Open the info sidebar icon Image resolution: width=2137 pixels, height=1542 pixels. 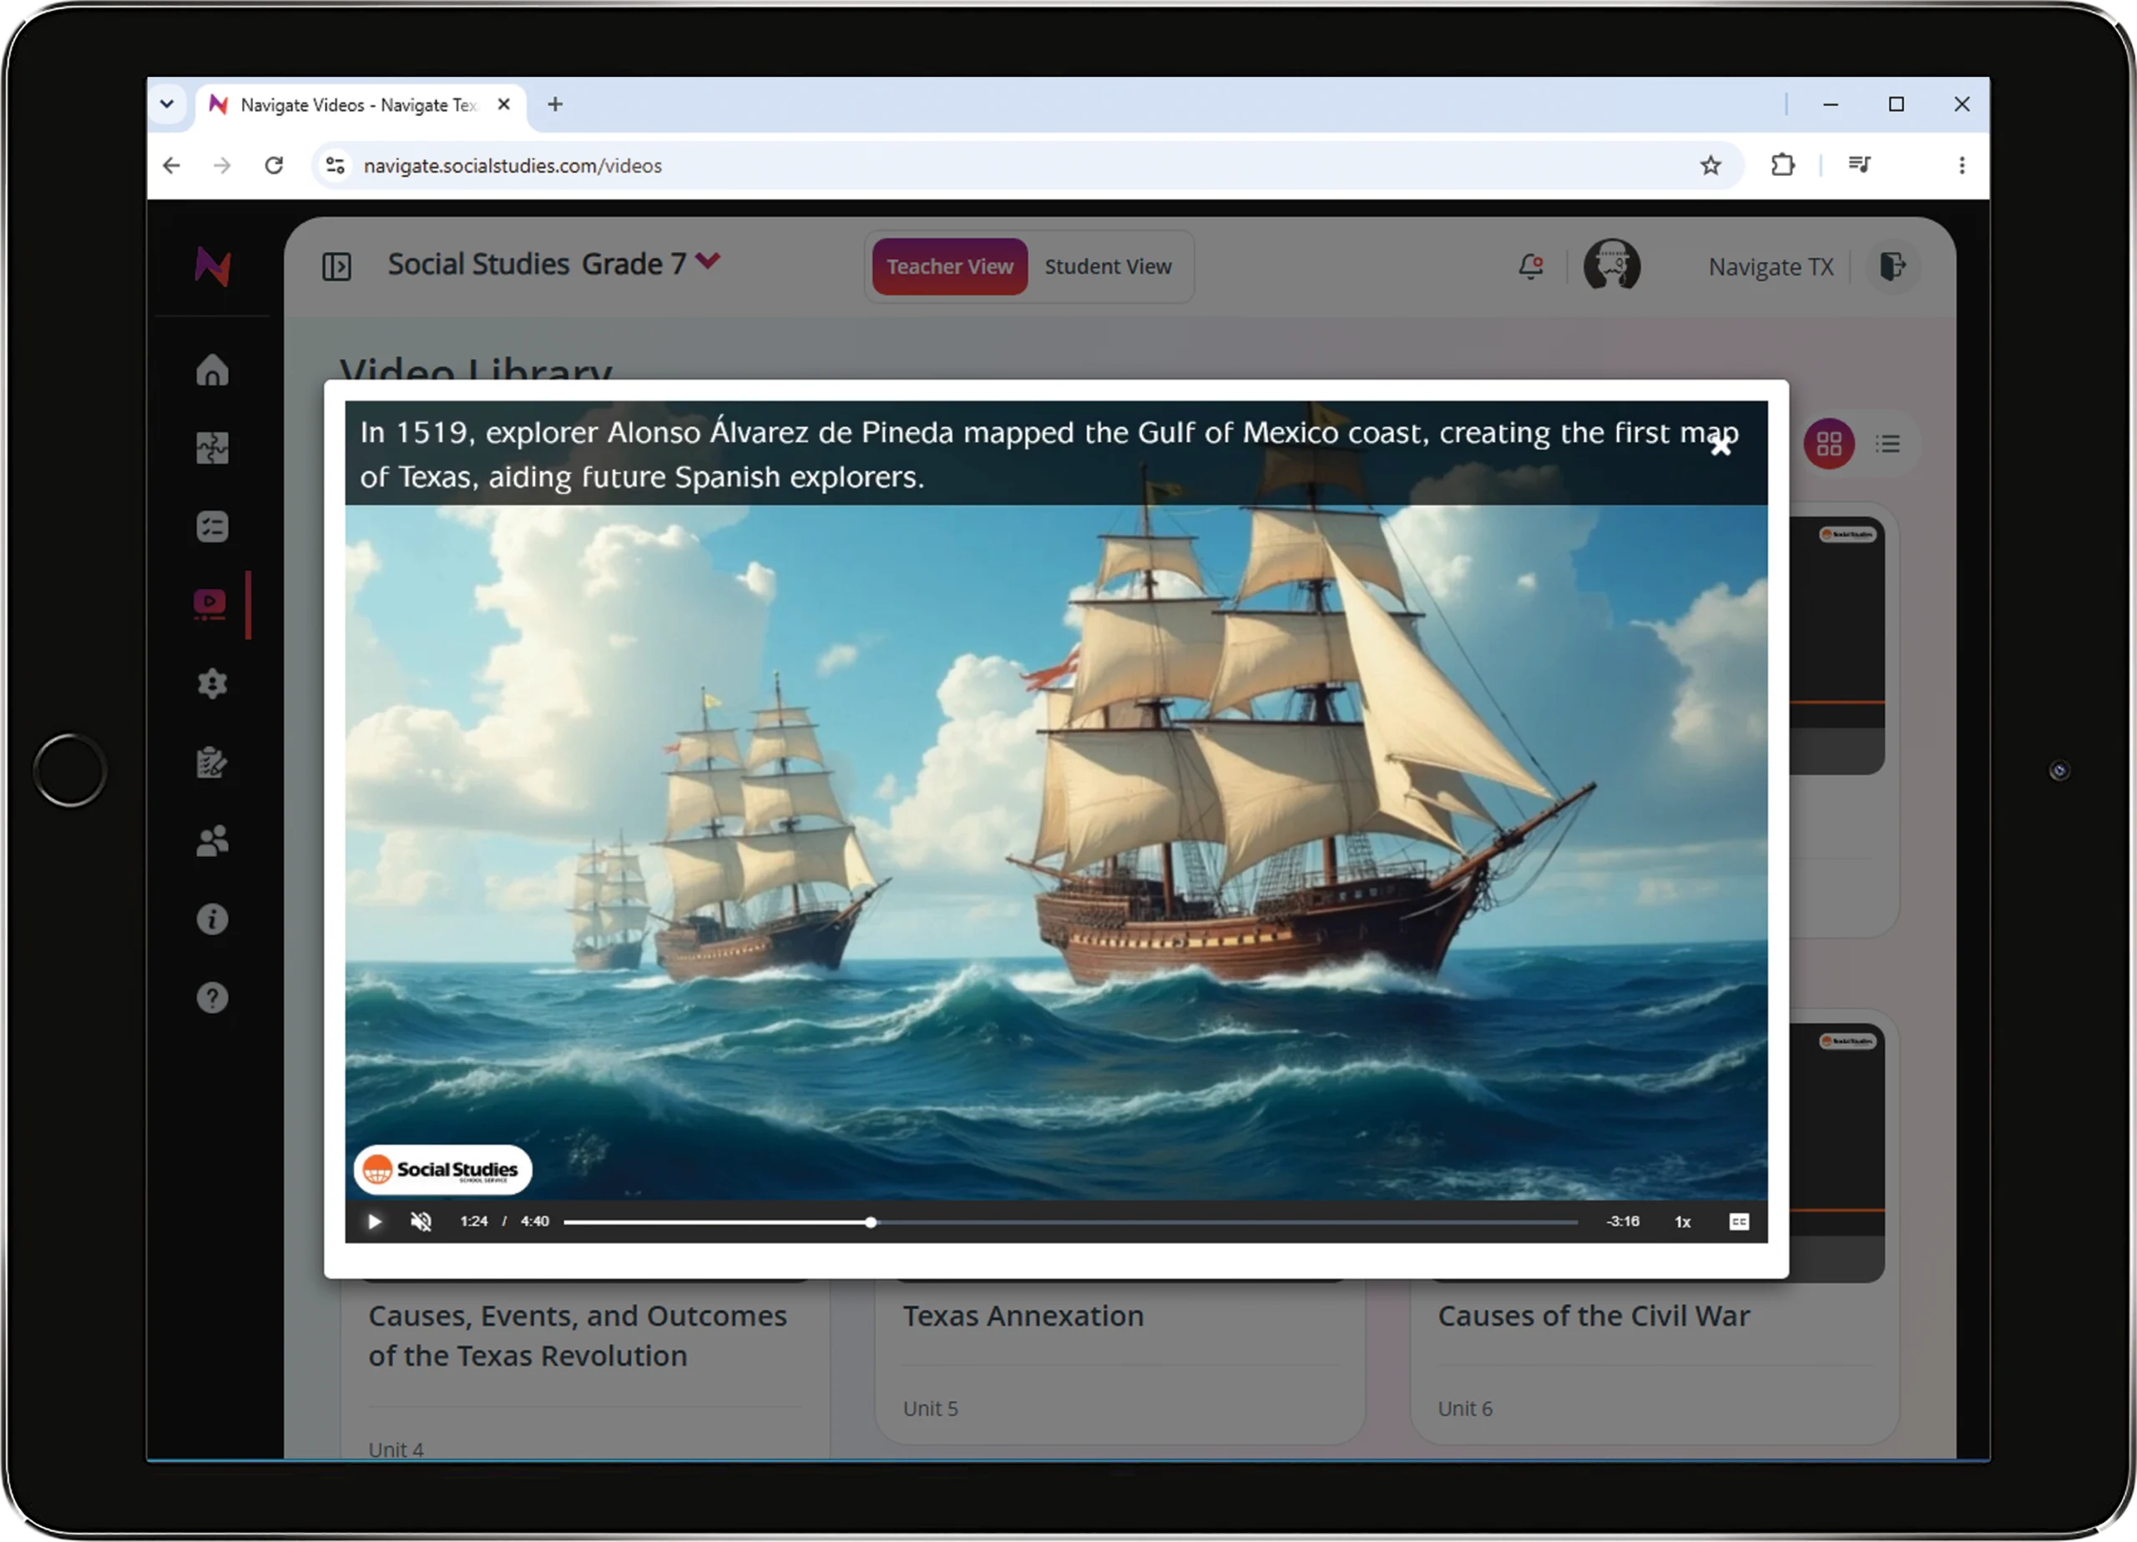pyautogui.click(x=212, y=920)
